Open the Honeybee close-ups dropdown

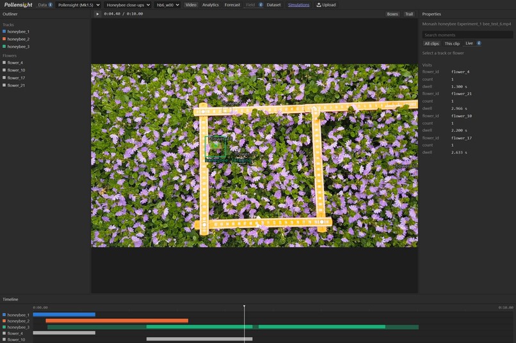click(x=128, y=4)
